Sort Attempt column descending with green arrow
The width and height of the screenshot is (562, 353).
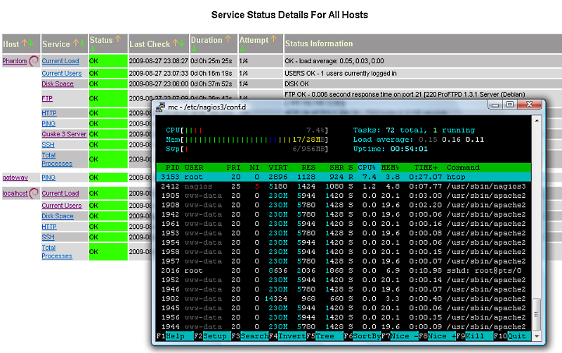(x=242, y=48)
